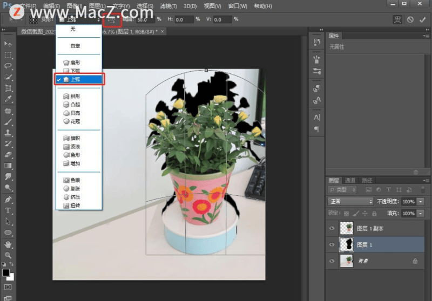The image size is (432, 301).
Task: Select the Crop tool
Action: pyautogui.click(x=9, y=88)
